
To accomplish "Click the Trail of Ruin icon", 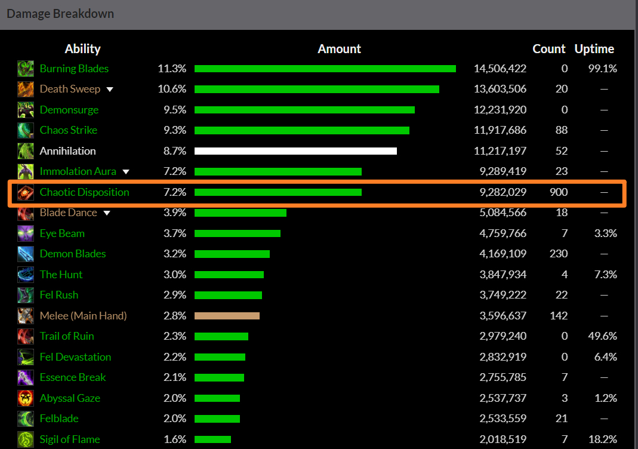I will pyautogui.click(x=25, y=336).
